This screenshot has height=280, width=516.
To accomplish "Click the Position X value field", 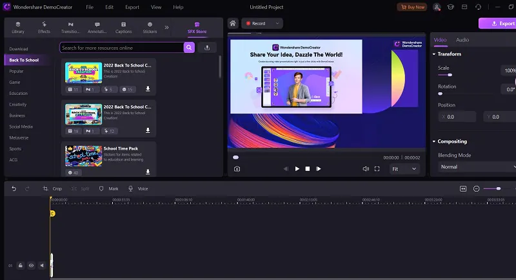I will (457, 117).
